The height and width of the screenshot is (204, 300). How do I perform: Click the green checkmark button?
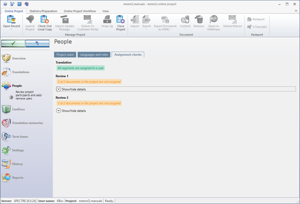[x=13, y=43]
